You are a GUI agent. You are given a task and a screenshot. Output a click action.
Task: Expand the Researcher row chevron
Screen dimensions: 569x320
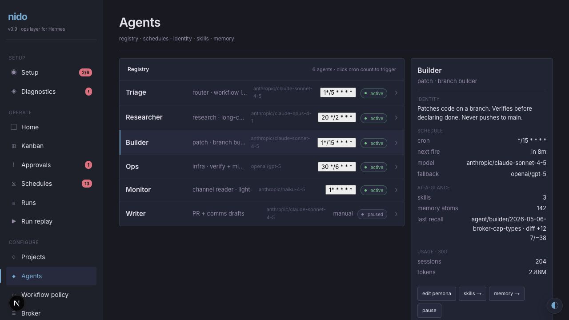click(x=396, y=118)
